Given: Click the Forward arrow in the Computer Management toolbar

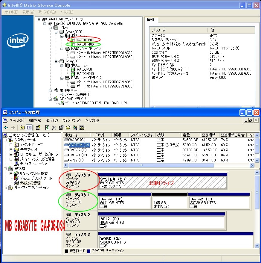Looking at the screenshot, I should pyautogui.click(x=13, y=128).
